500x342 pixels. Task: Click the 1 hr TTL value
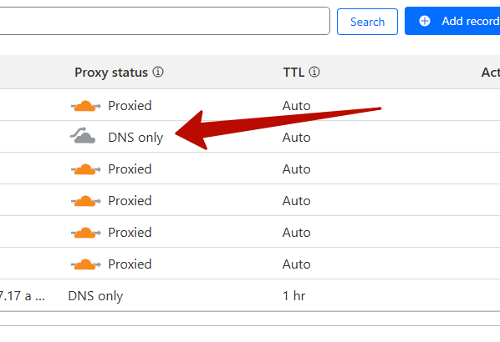coord(294,296)
